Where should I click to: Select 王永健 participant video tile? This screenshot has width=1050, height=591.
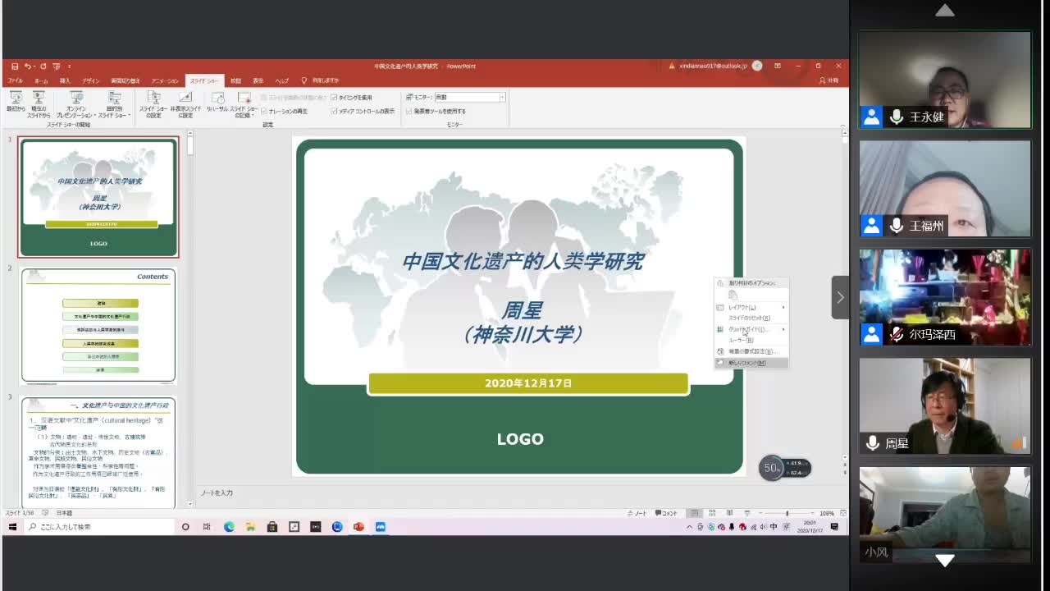pyautogui.click(x=945, y=80)
